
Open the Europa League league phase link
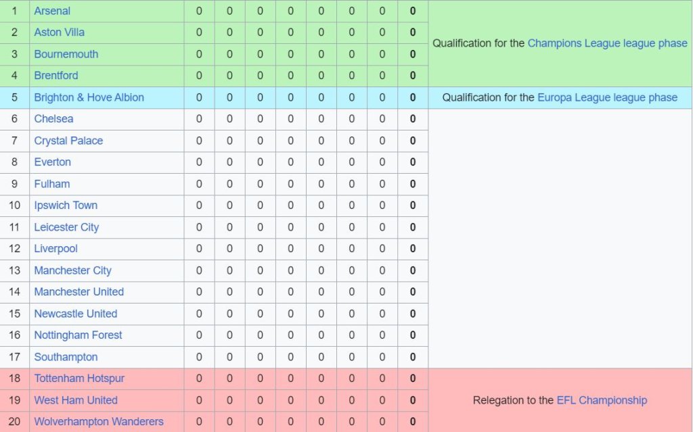[607, 97]
